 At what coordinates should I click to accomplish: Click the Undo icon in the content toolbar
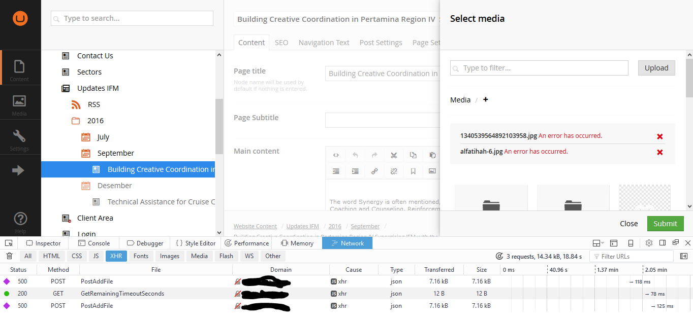[355, 155]
